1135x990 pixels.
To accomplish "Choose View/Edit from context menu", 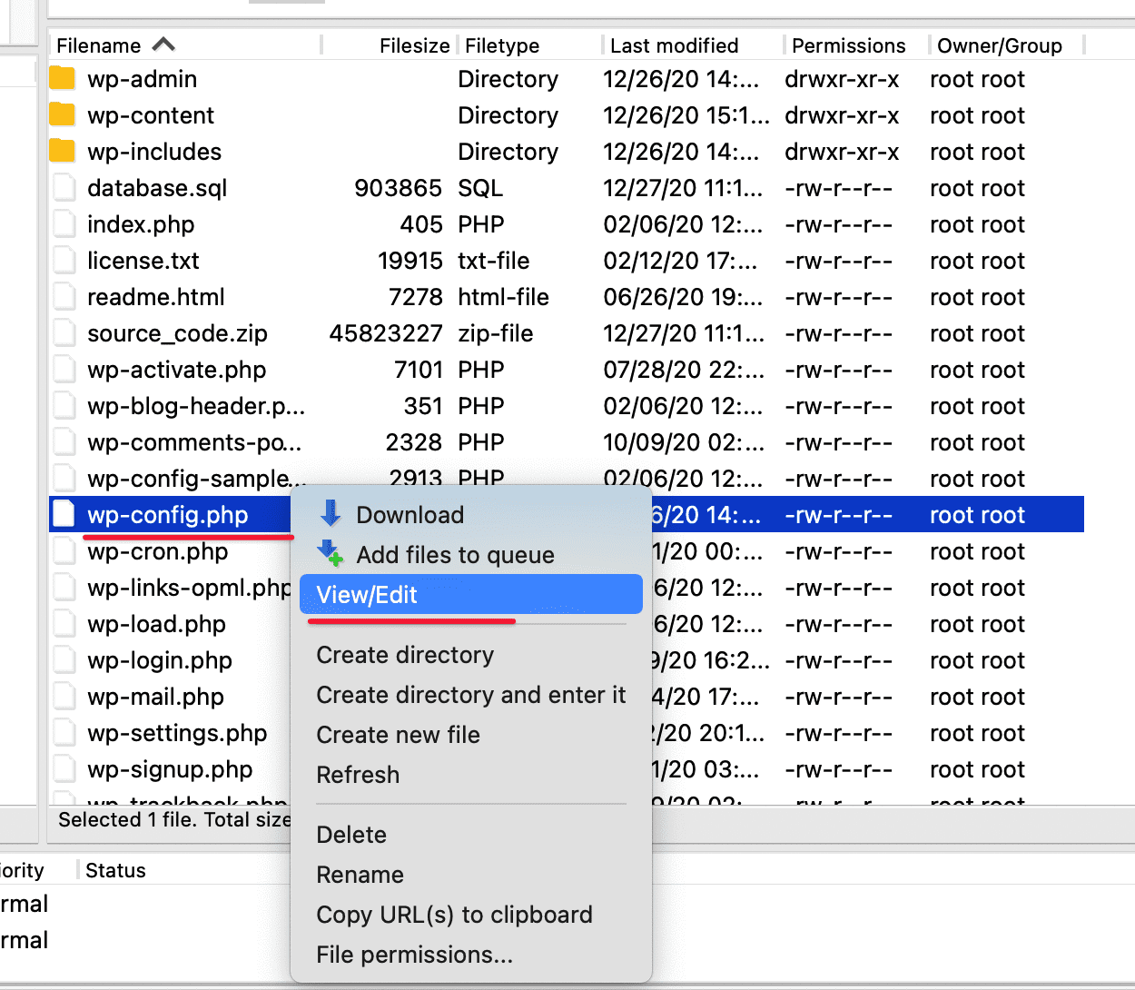I will coord(367,595).
